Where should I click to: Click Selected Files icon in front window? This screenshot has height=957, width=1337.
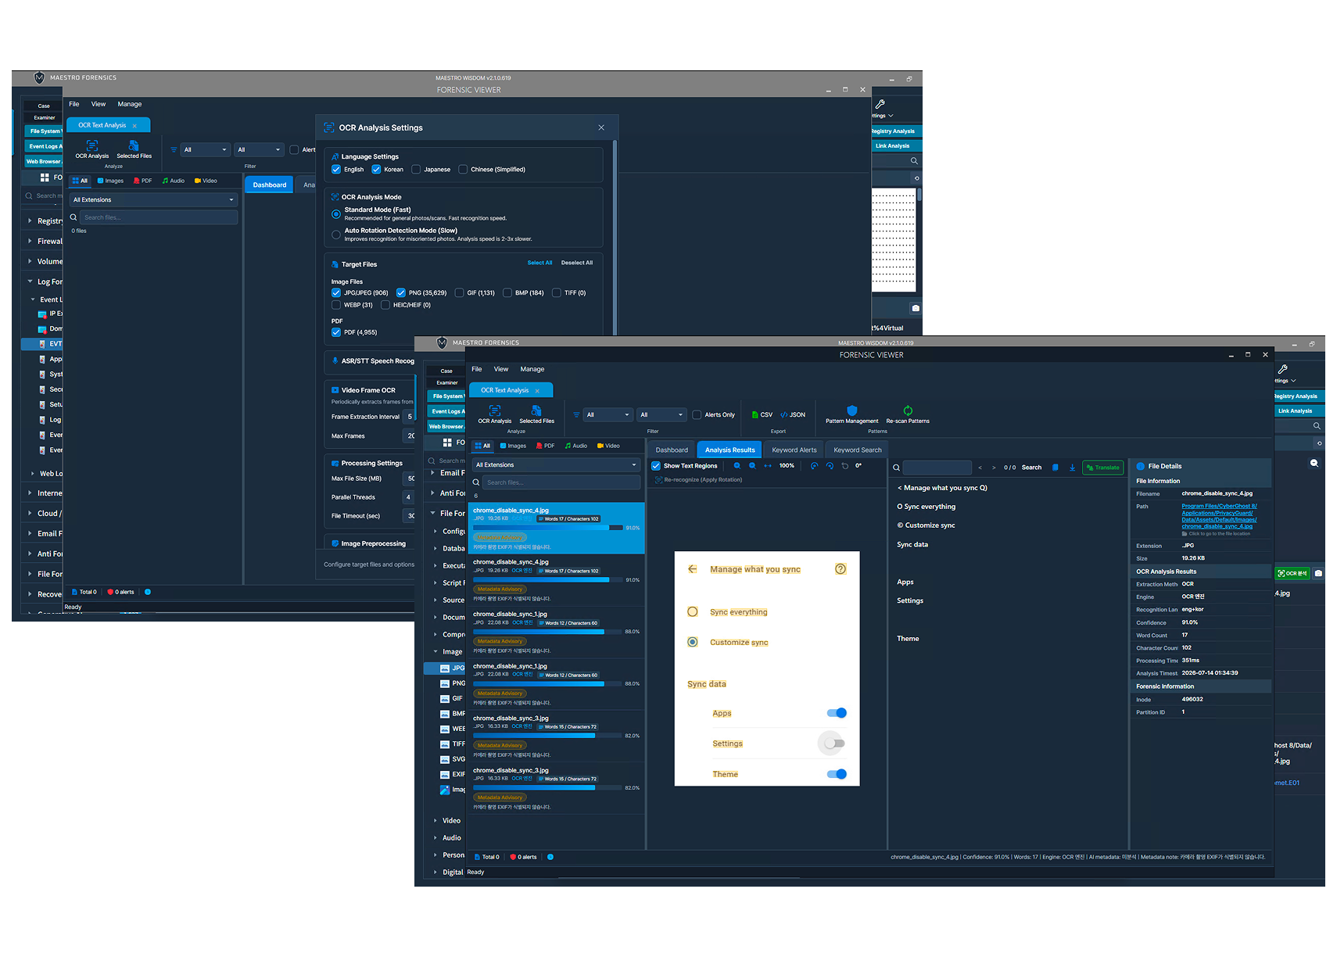[536, 410]
